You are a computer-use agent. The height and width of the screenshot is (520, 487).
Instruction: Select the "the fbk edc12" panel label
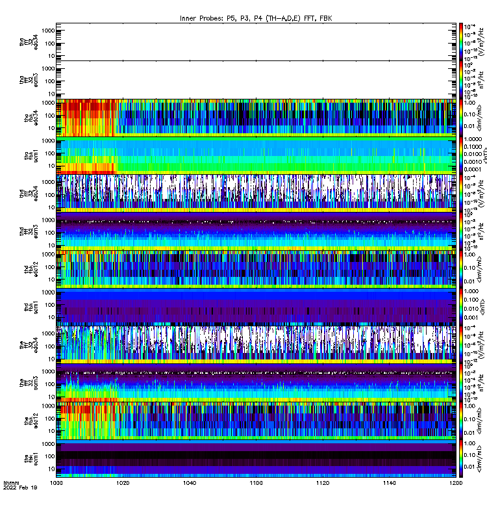coord(31,421)
